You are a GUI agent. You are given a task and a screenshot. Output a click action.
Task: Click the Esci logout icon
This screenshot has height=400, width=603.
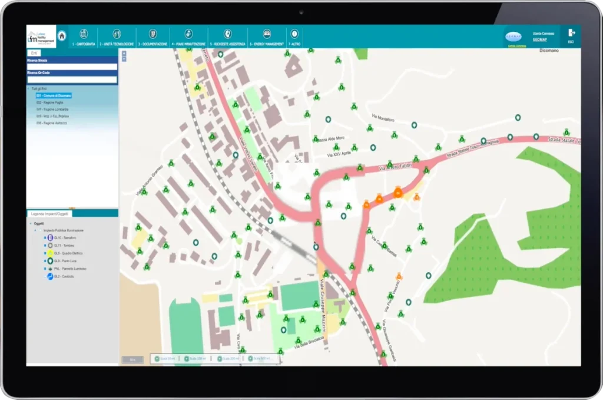click(571, 34)
